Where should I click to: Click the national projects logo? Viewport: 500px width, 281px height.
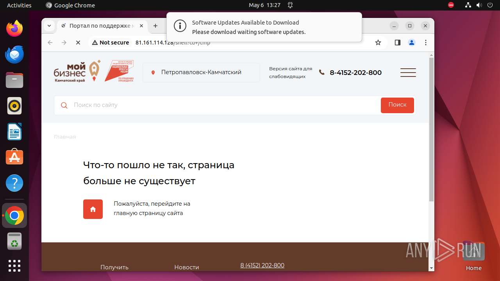119,71
